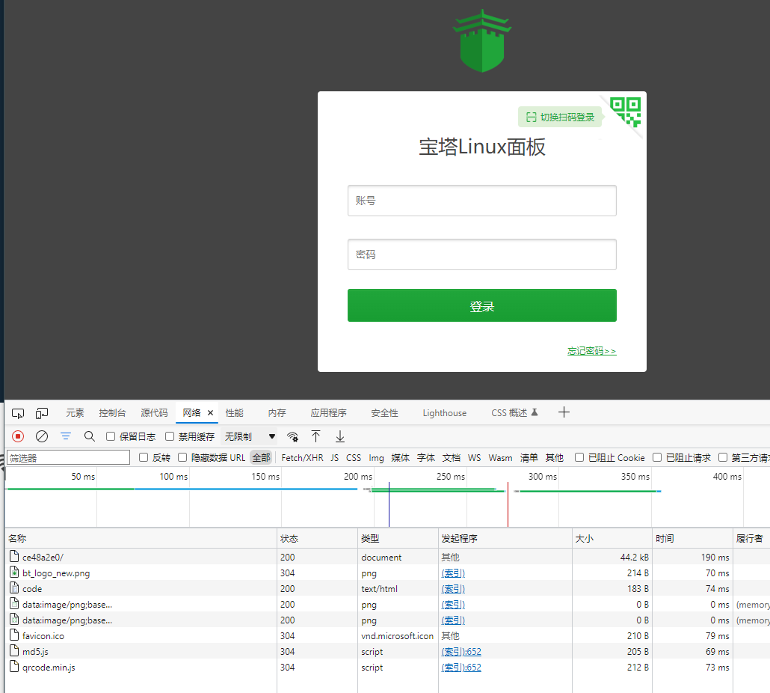
Task: Toggle the 反转 filter checkbox
Action: tap(144, 457)
